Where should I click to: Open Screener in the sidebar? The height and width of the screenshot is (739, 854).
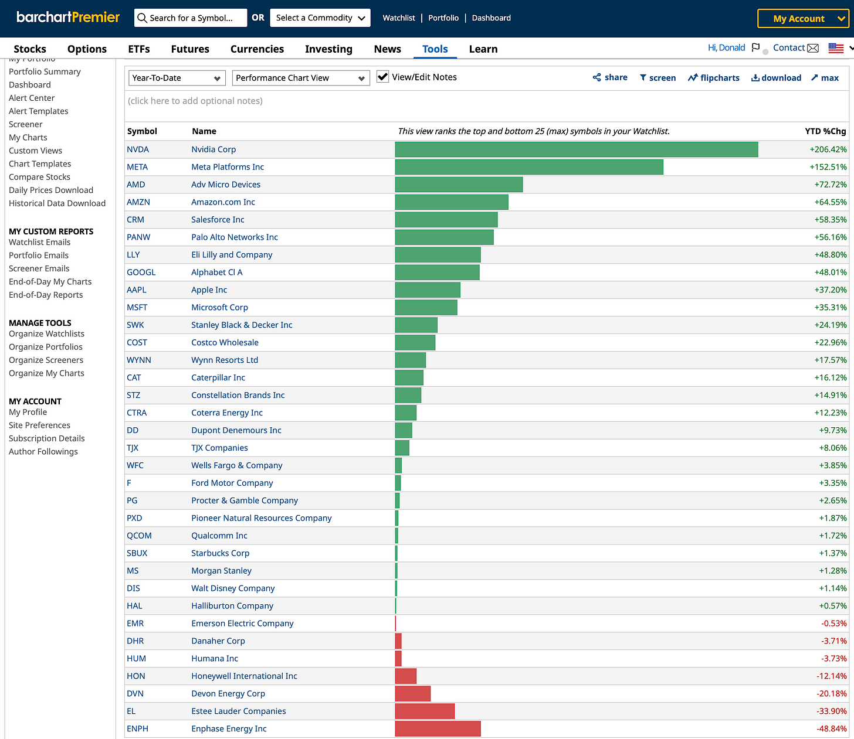(x=26, y=124)
